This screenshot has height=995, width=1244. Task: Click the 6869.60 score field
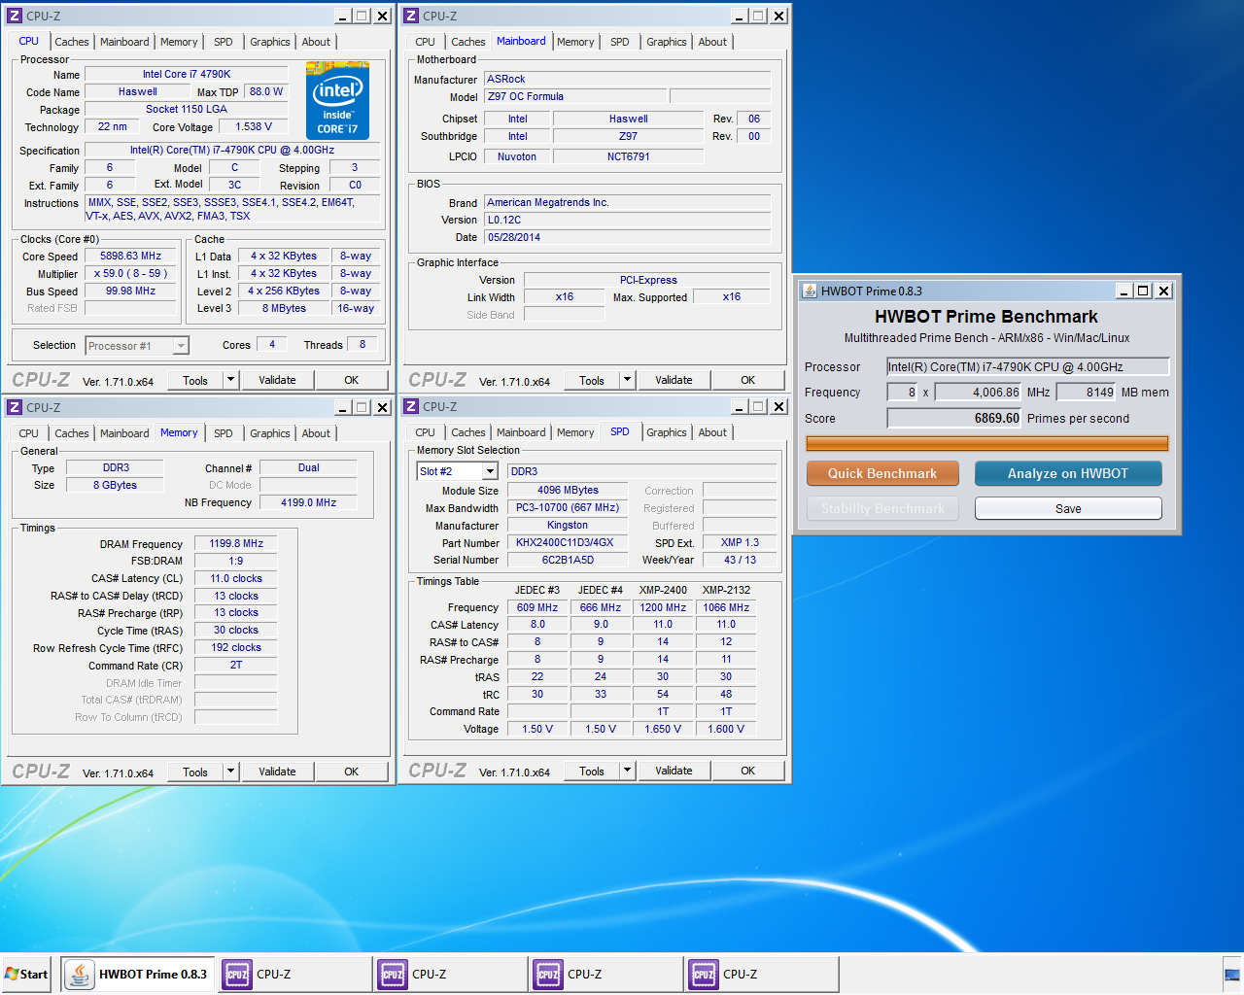click(954, 418)
